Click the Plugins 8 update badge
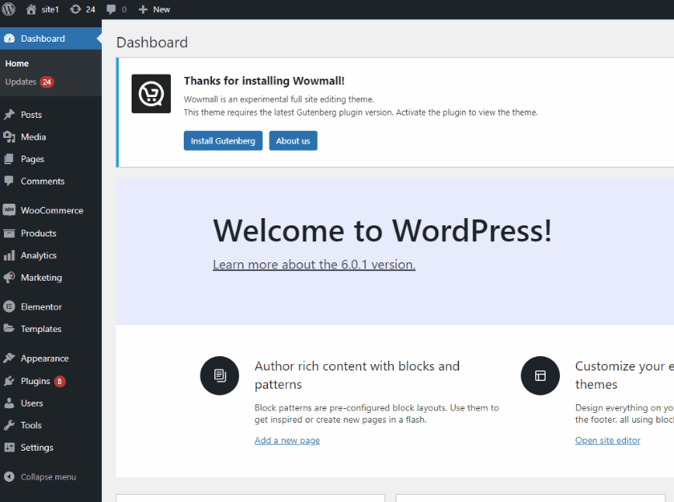The height and width of the screenshot is (502, 674). tap(59, 382)
